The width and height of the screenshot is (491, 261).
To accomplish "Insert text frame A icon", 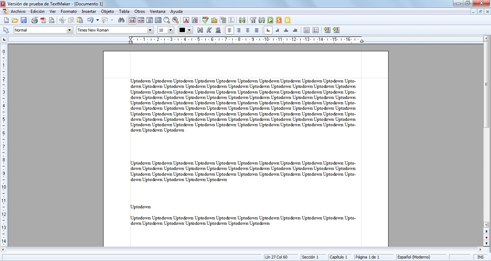I will (186, 20).
